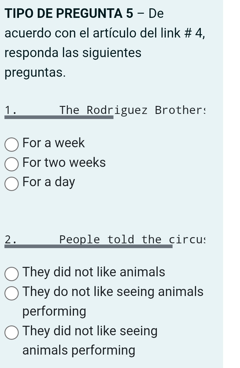Pick "They did not like seeing animals performing" radio
Screen dimensions: 240x368
(x=12, y=332)
